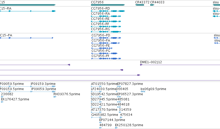Click the slou gene label at top right

216,2
